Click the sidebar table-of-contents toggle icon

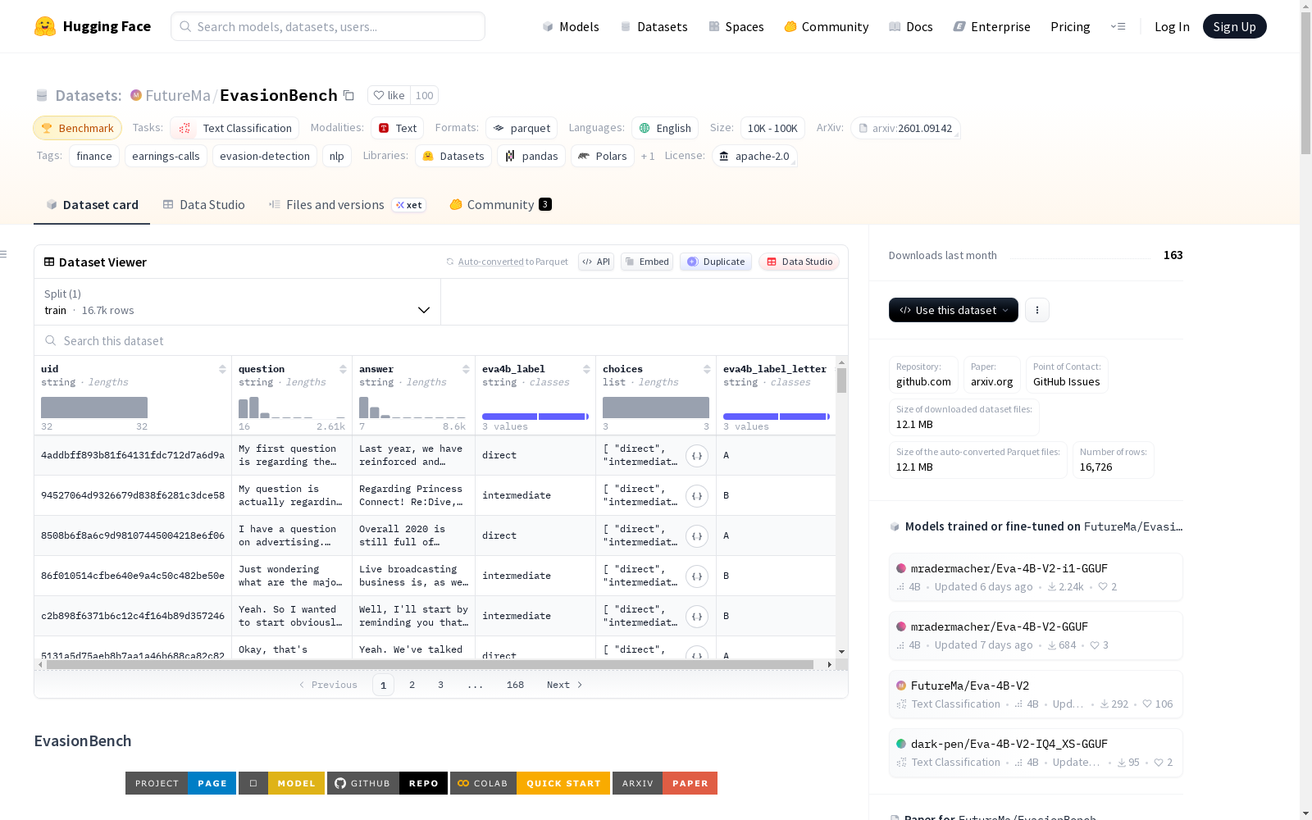(x=4, y=254)
